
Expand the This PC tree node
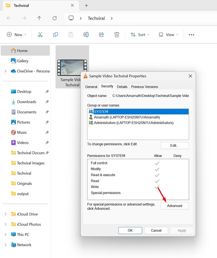pyautogui.click(x=6, y=234)
